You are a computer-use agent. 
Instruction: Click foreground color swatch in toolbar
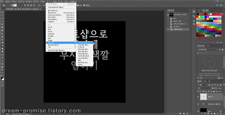tap(2, 78)
